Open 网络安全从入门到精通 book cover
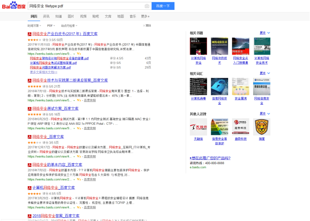This screenshot has width=310, height=221. [241, 46]
